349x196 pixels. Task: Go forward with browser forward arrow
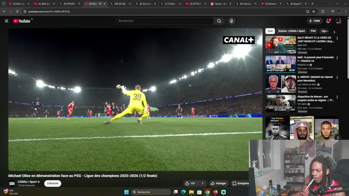10,11
